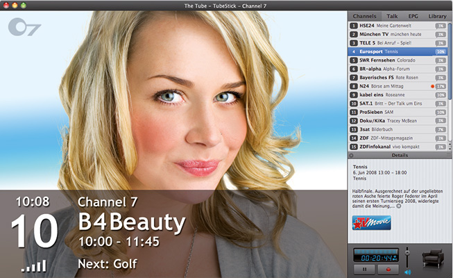
Task: Mute audio via the blue speaker icon
Action: tap(407, 272)
